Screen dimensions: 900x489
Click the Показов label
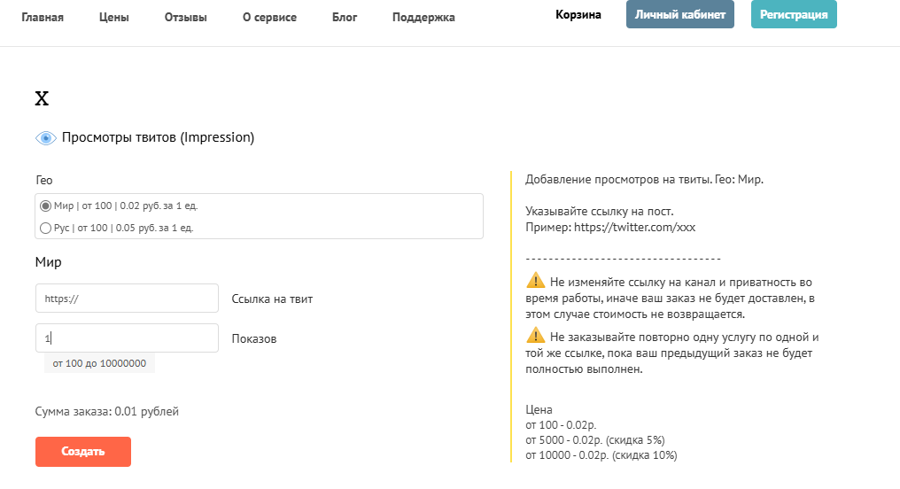click(x=254, y=339)
